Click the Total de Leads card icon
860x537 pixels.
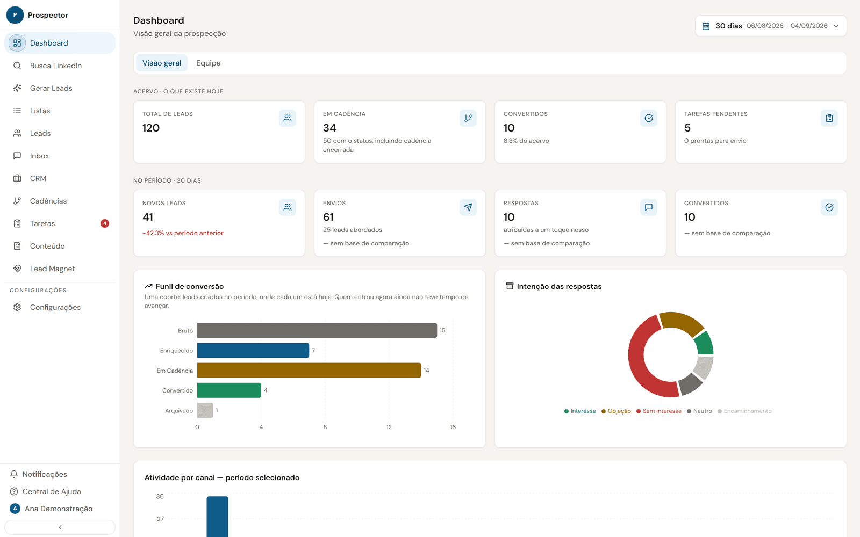pyautogui.click(x=288, y=118)
